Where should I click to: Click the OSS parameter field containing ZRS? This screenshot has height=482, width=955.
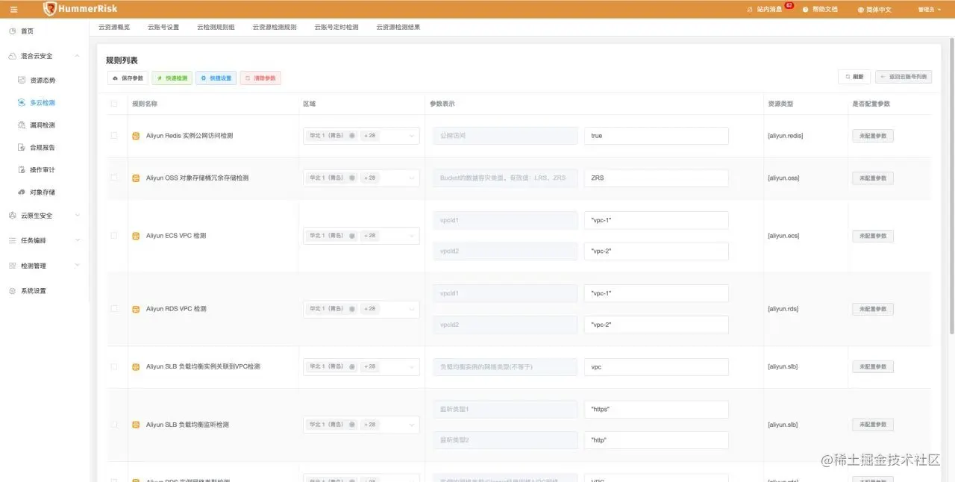click(x=657, y=178)
